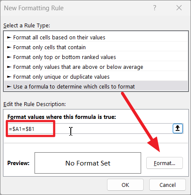
Task: Click arrow bullet beside 'Format only unique or duplicate values'
Action: click(9, 77)
